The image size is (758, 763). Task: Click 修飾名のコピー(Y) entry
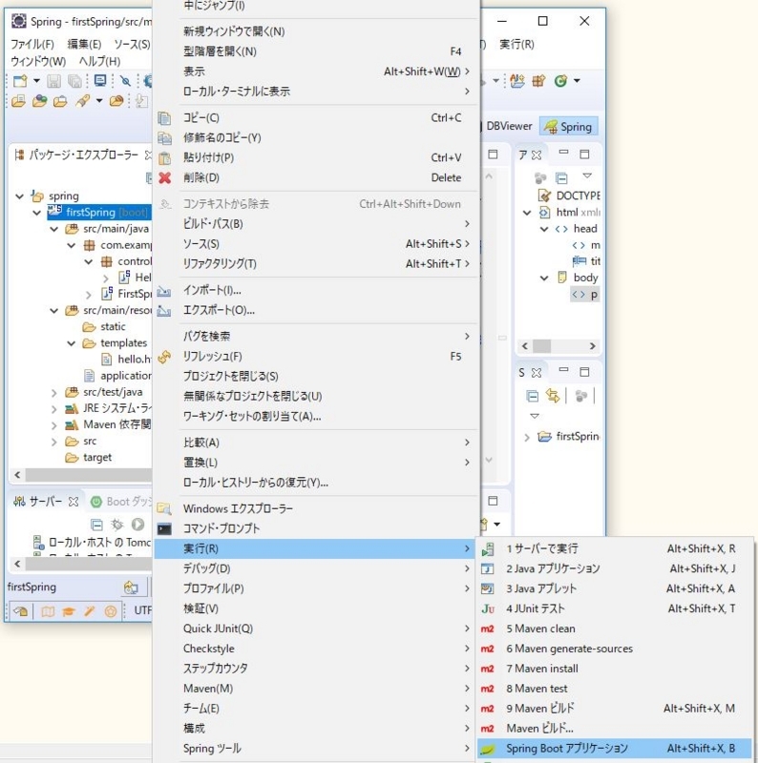tap(316, 137)
